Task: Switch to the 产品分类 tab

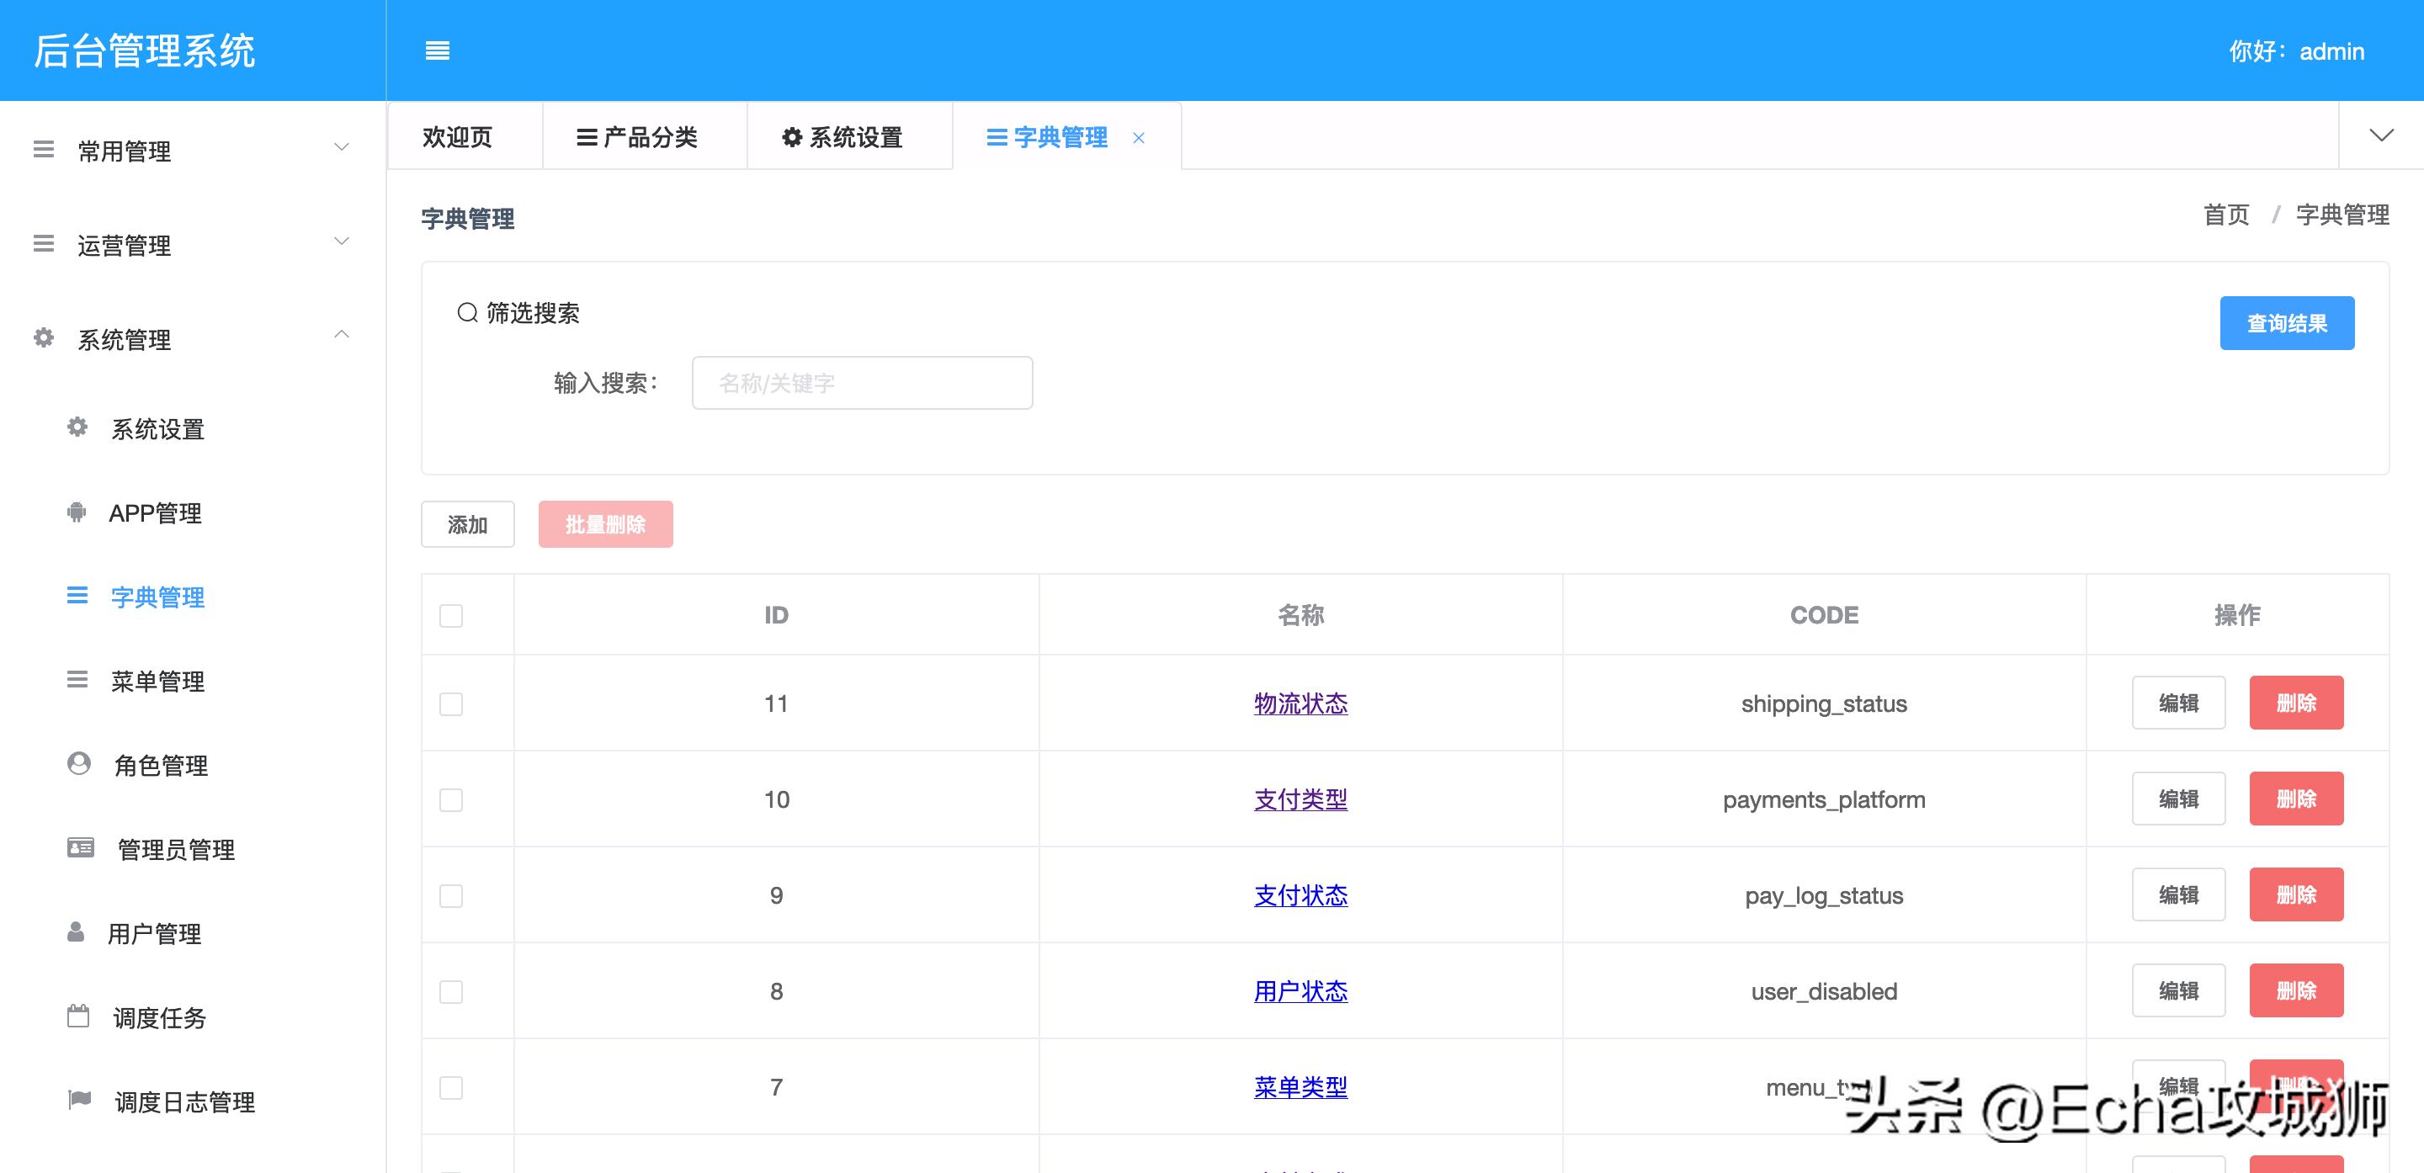Action: [644, 137]
